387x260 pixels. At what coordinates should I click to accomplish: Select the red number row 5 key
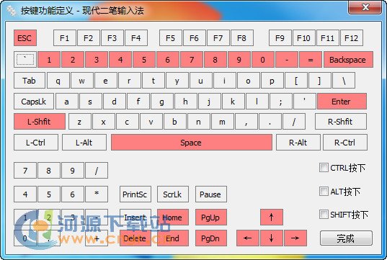click(144, 60)
